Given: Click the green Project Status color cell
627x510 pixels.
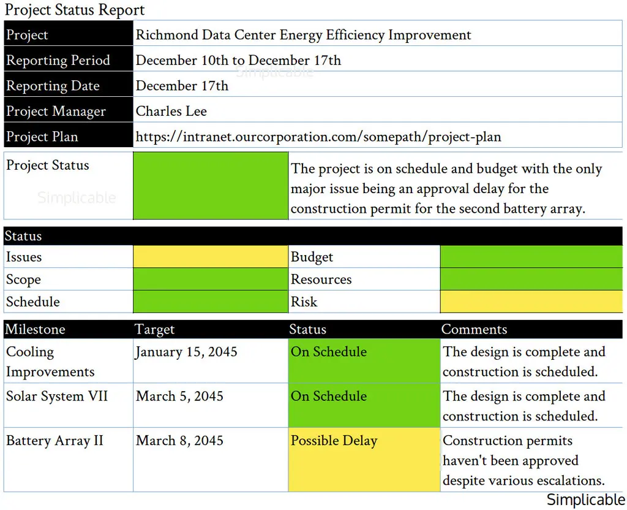Looking at the screenshot, I should point(211,186).
